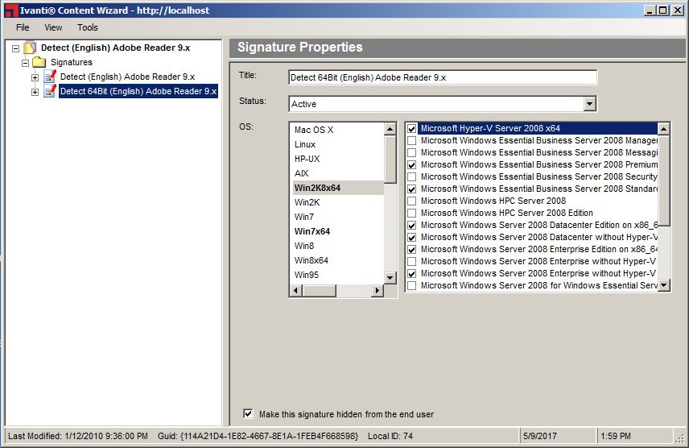Screen dimensions: 689x448
Task: Click OS list scroll up arrow
Action: 390,129
